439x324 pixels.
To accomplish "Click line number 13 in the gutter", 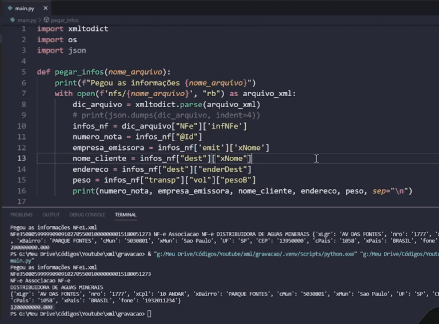I will pyautogui.click(x=22, y=159).
